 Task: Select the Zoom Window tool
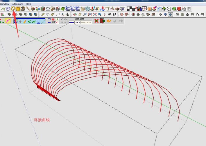click(90, 14)
